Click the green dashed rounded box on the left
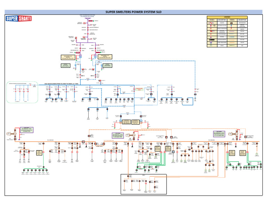 [x=22, y=92]
